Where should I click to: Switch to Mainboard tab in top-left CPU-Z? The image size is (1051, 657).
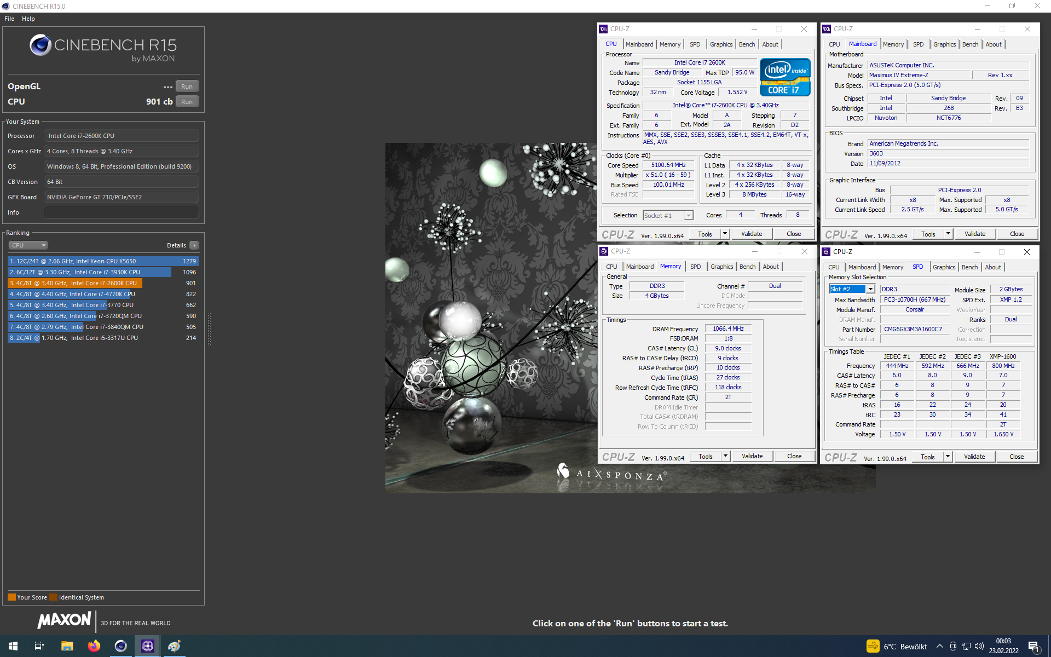639,44
